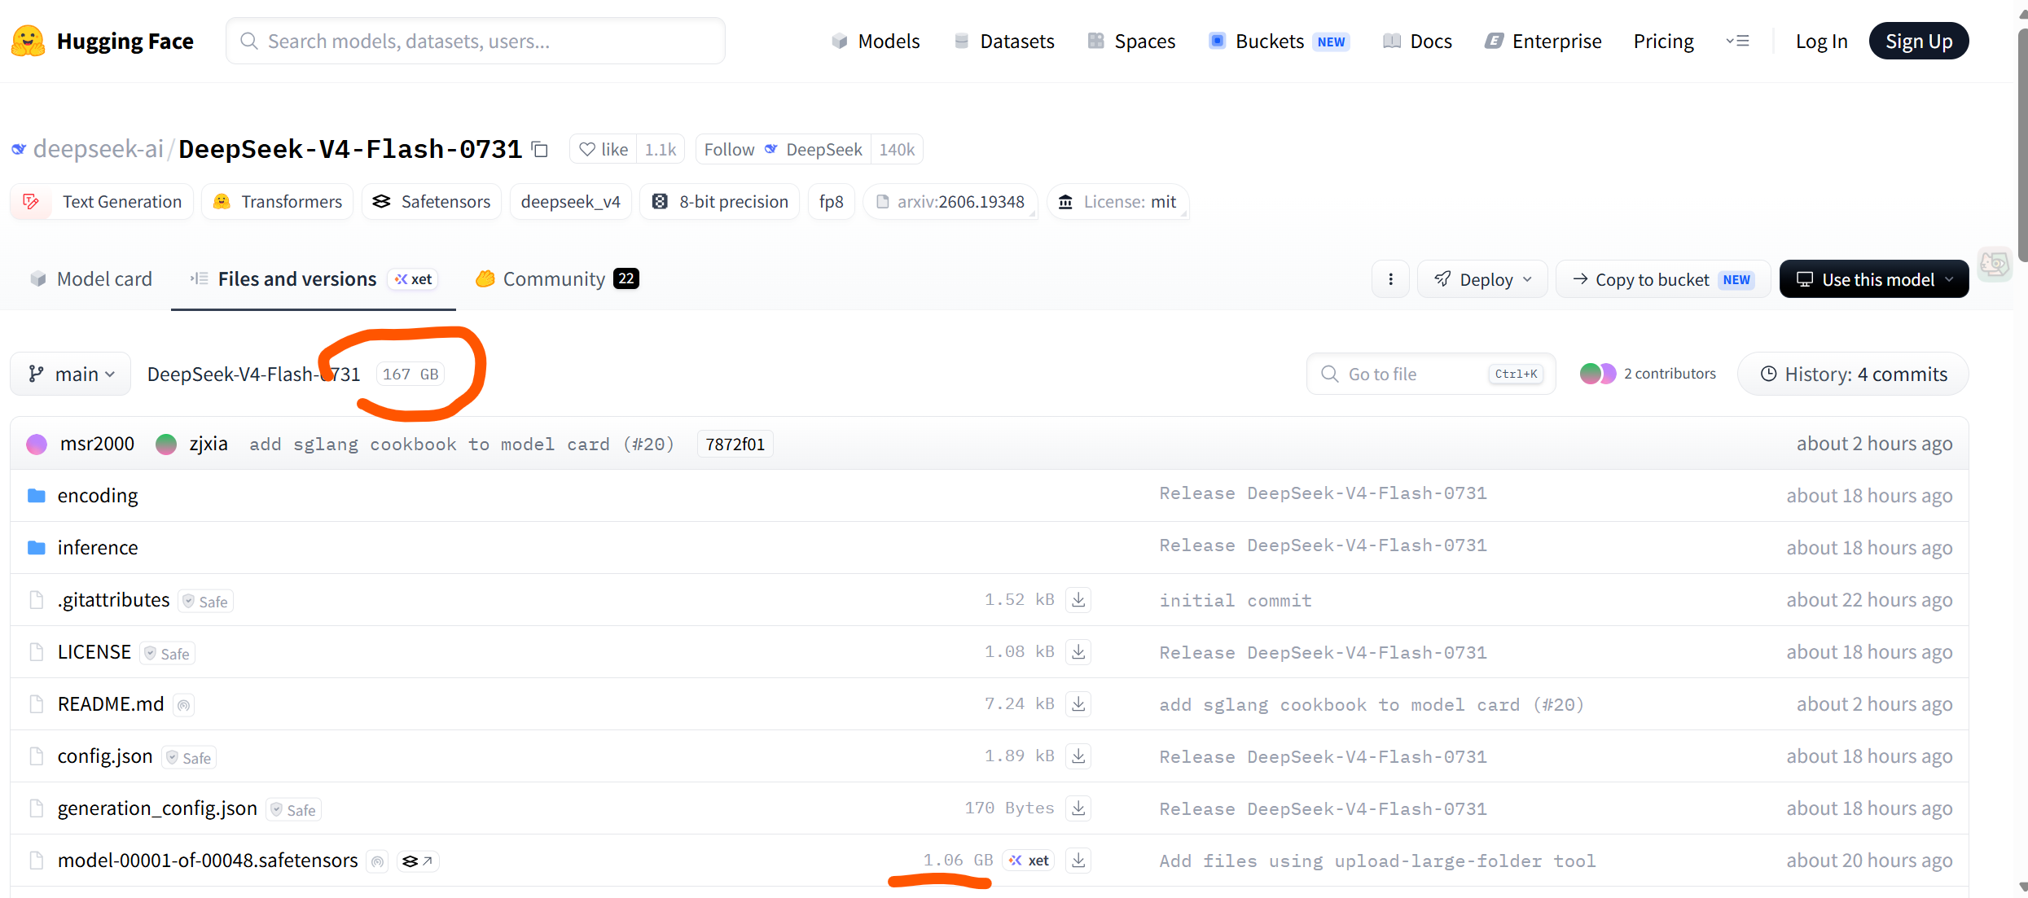2028x898 pixels.
Task: Open model-00001-of-00048.safetensors file
Action: [x=208, y=861]
